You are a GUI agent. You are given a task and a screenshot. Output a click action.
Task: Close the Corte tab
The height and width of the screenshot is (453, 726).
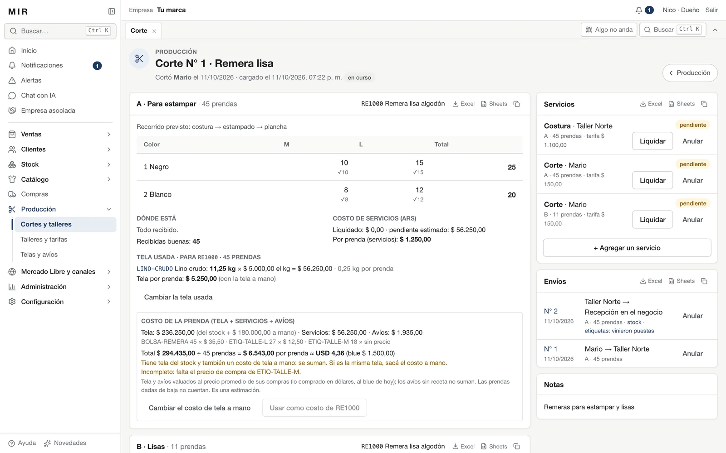coord(154,31)
